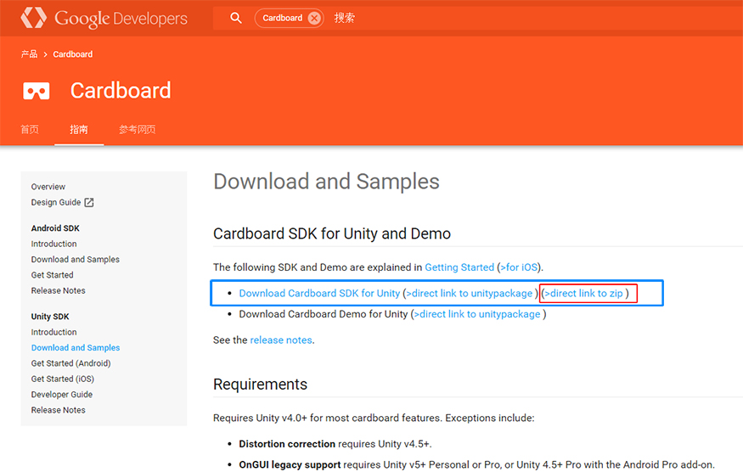Screen dimensions: 743x472
Task: Open Developer Guide in the sidebar
Action: [62, 394]
